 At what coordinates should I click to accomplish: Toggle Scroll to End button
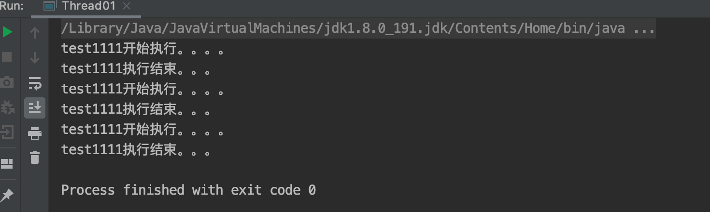click(35, 107)
